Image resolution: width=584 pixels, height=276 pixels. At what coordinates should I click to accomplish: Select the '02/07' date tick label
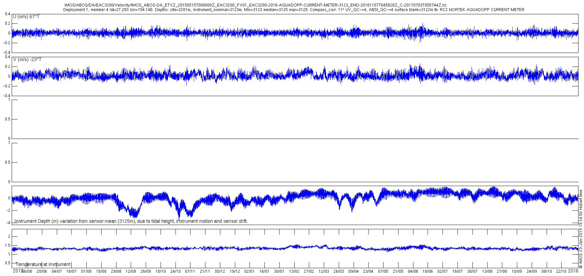coord(443,271)
